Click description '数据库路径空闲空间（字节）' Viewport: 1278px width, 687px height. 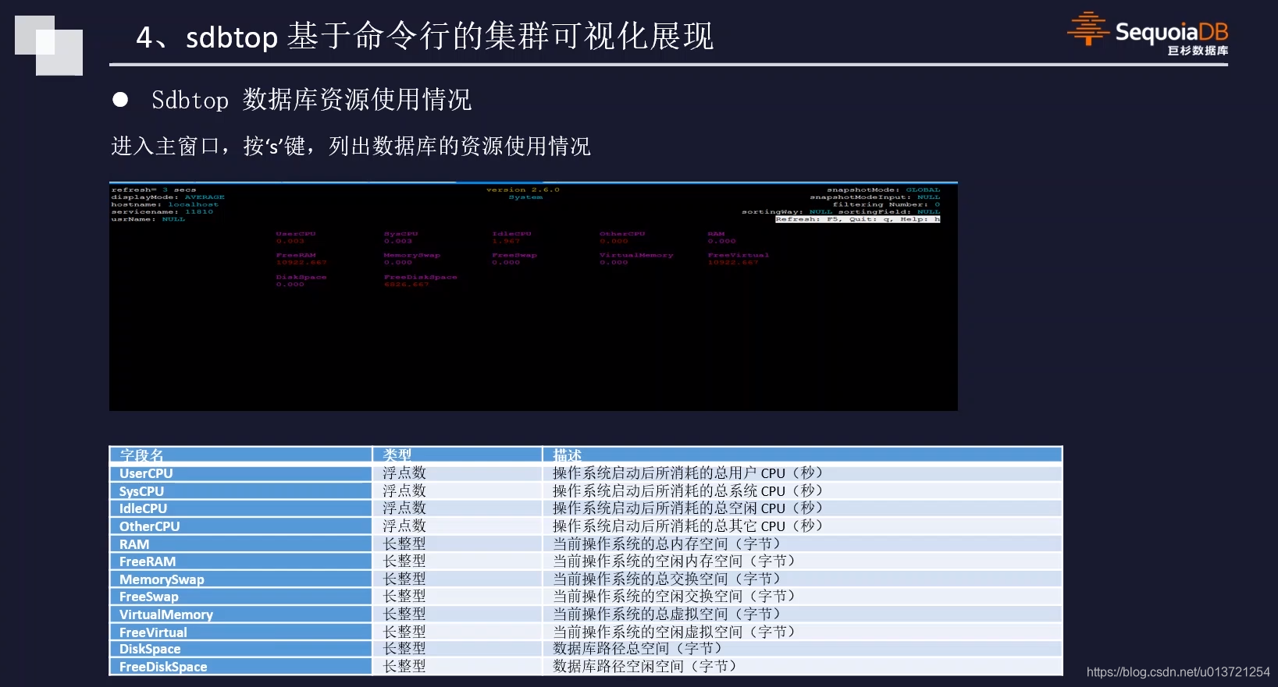tap(645, 666)
